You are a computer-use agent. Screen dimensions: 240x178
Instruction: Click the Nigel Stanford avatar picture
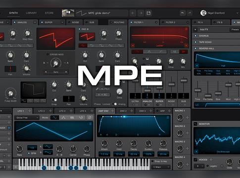click(203, 13)
